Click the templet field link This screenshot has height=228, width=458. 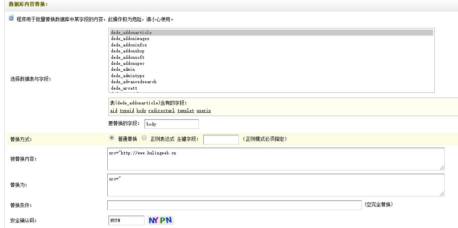coord(186,111)
